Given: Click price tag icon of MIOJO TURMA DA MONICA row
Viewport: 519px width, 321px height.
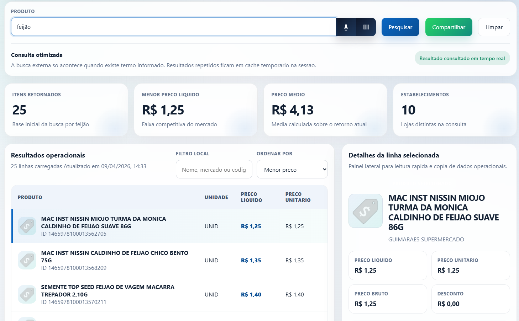Looking at the screenshot, I should 27,226.
